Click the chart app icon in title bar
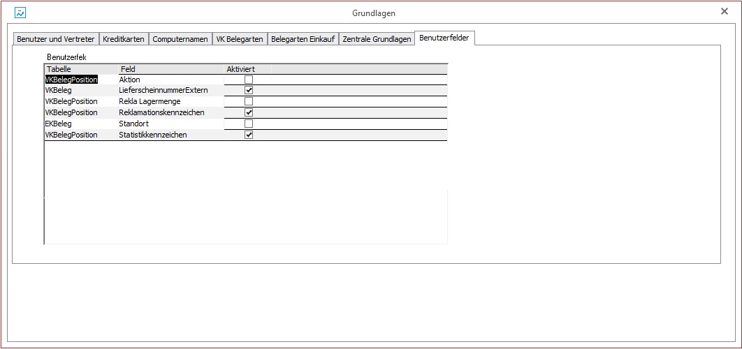742x349 pixels. coord(20,13)
